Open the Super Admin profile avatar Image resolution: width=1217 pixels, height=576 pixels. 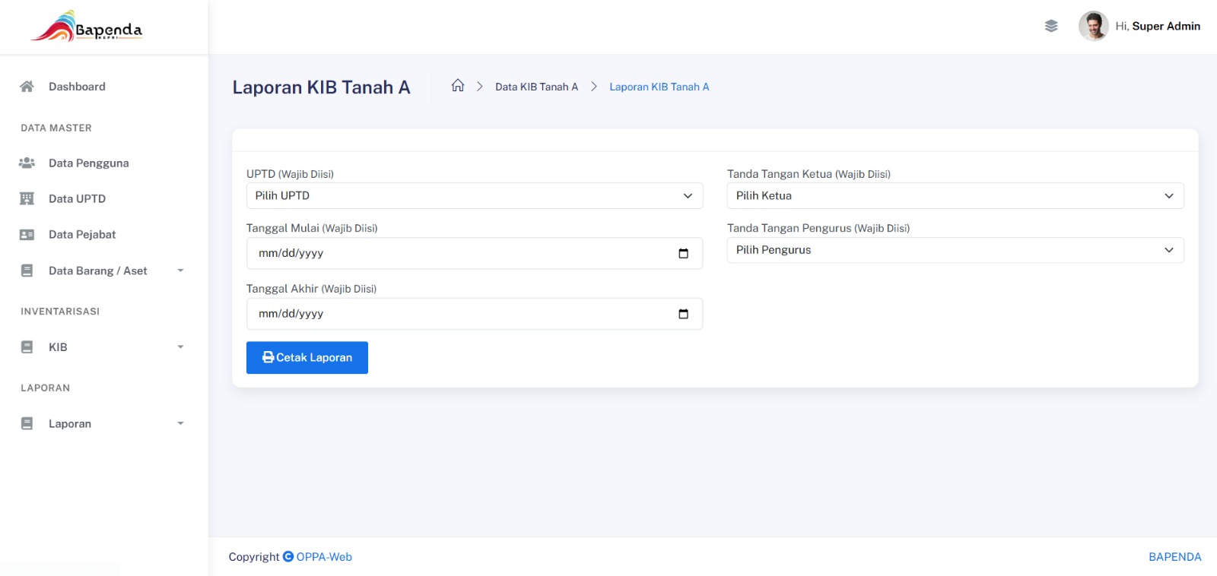tap(1093, 26)
